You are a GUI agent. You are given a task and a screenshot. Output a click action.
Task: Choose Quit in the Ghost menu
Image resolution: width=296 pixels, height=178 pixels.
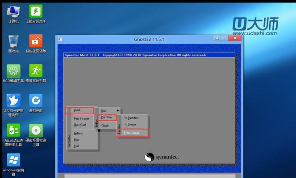tap(76, 146)
